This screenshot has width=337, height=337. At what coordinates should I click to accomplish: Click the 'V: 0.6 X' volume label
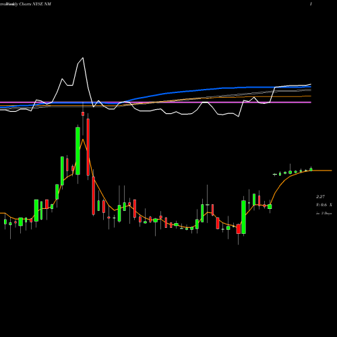click(x=324, y=205)
